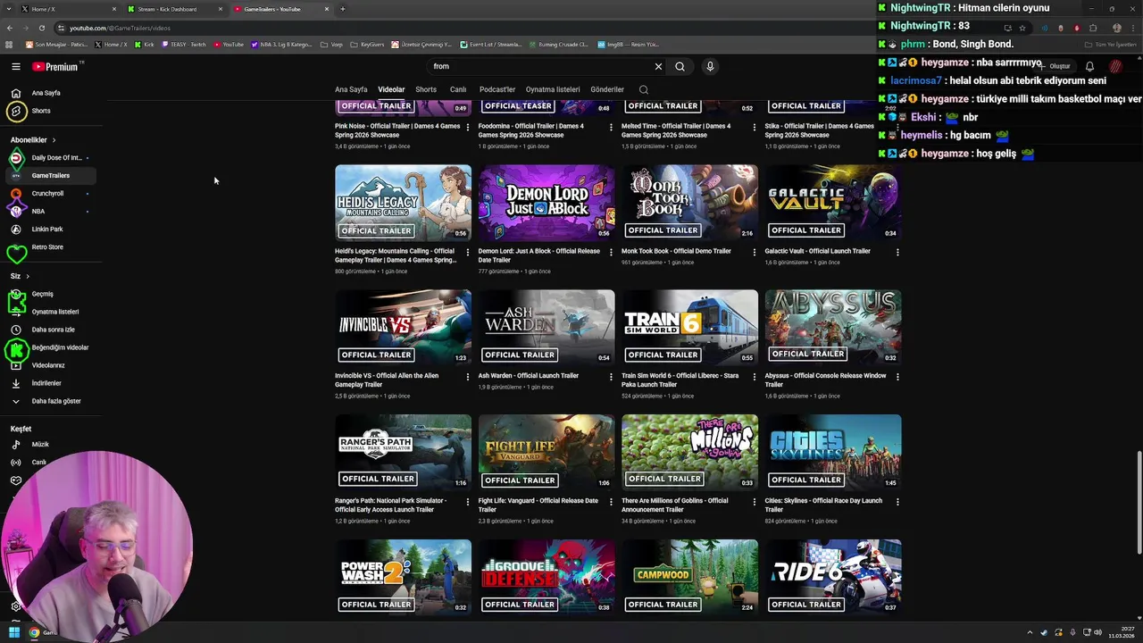Open the Windows Start button

pyautogui.click(x=13, y=632)
